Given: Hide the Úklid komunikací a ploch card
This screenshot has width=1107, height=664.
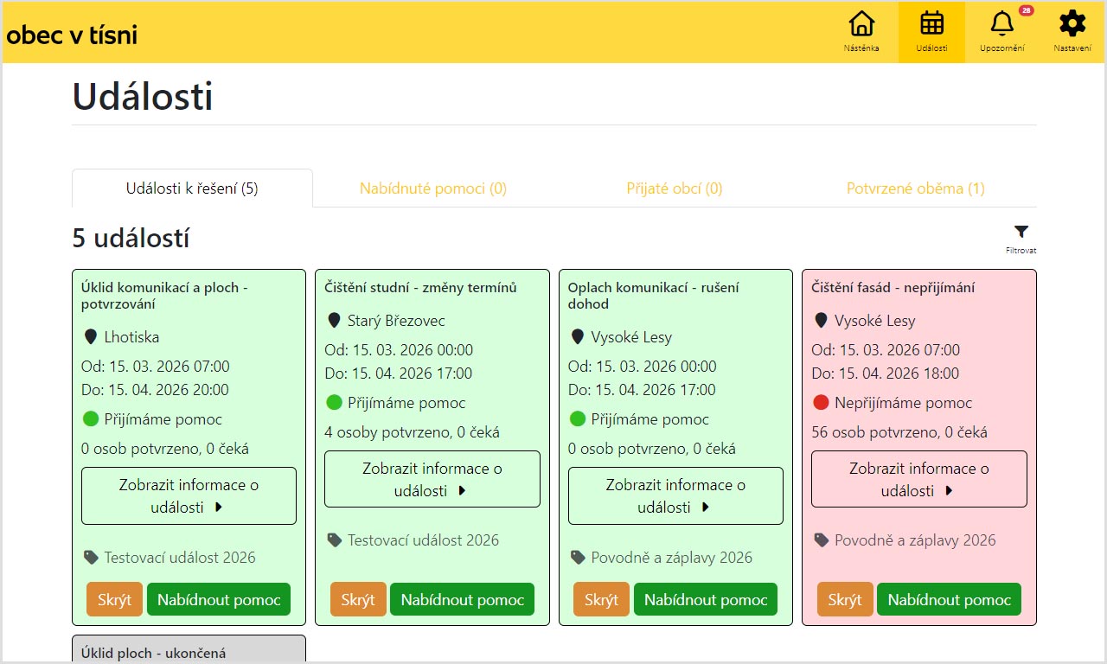Looking at the screenshot, I should point(114,600).
